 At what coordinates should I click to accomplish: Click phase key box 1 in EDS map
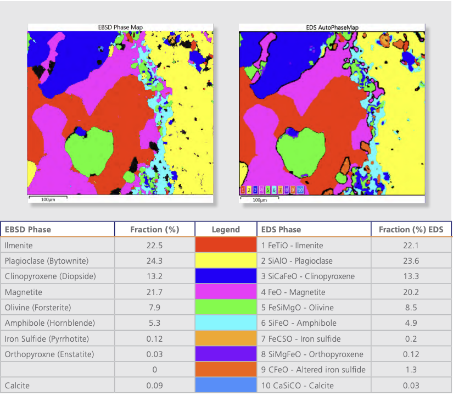click(x=243, y=190)
